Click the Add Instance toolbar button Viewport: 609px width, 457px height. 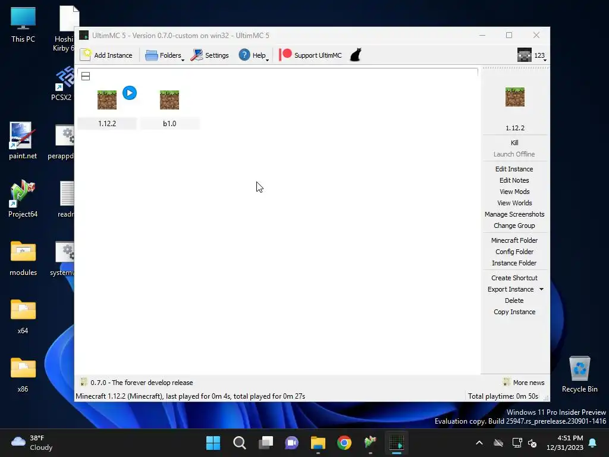pos(106,55)
